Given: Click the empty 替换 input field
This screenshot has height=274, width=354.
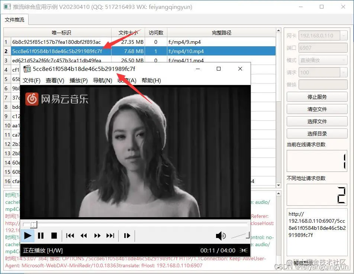Looking at the screenshot, I should (323, 85).
